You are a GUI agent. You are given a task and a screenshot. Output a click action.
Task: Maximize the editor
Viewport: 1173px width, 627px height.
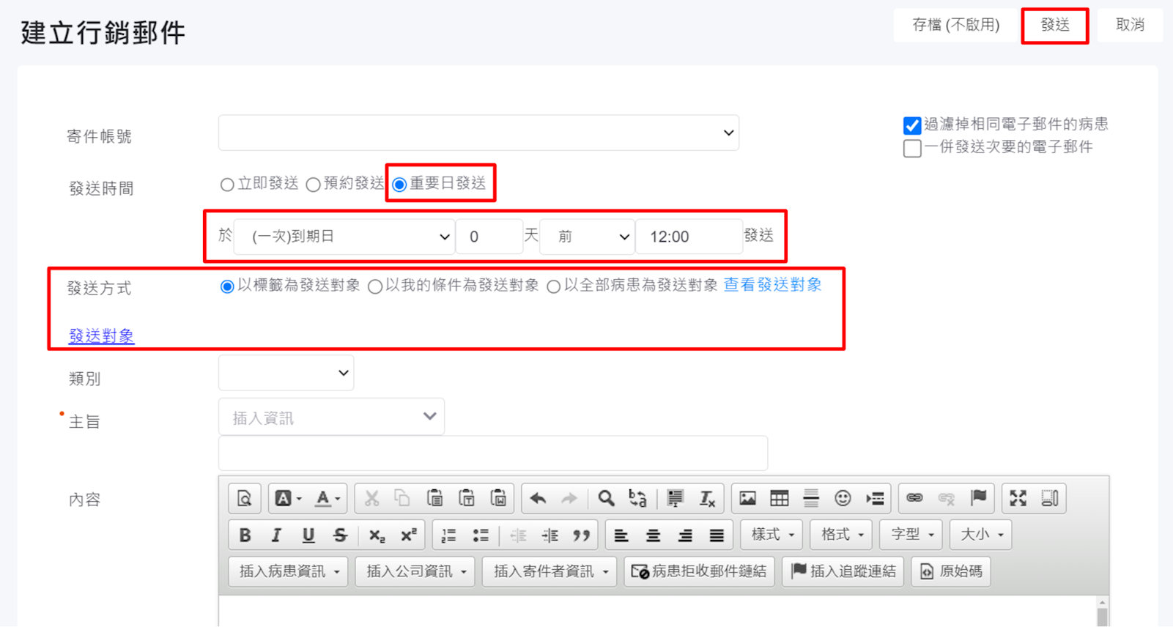1018,499
